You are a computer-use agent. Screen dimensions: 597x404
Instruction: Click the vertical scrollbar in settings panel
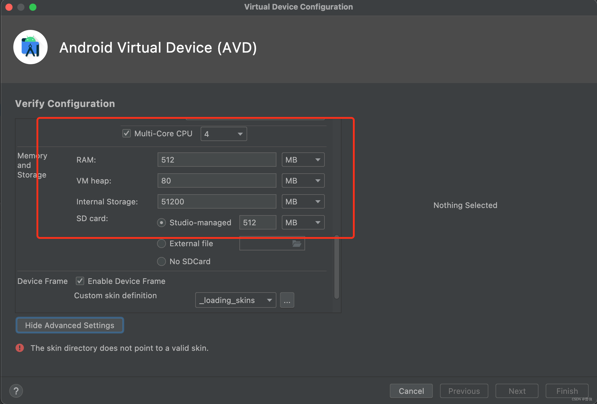336,267
